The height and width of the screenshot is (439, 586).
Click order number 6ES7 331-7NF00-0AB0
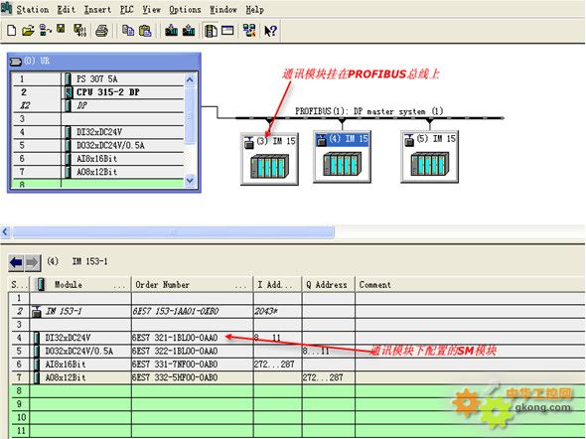[175, 365]
